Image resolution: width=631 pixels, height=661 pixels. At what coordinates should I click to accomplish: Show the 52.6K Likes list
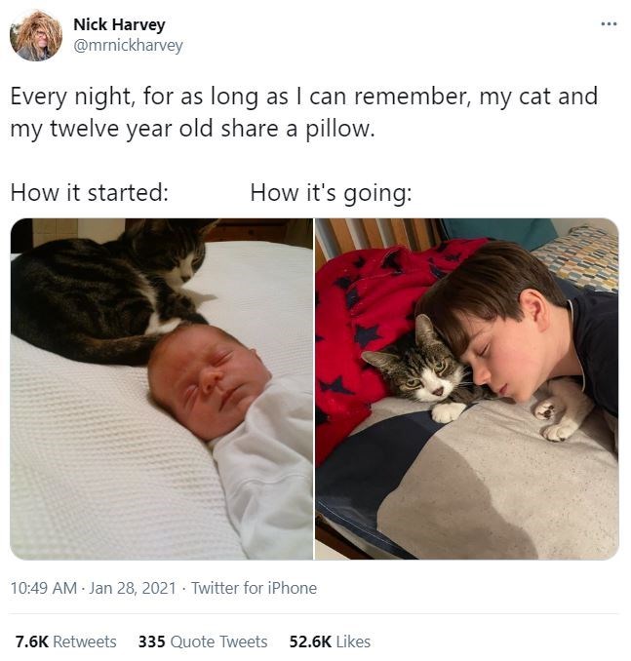pyautogui.click(x=330, y=642)
